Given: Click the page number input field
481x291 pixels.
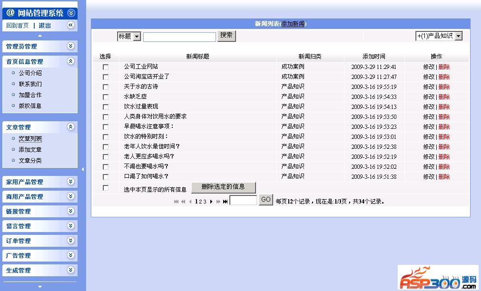Looking at the screenshot, I should coord(243,200).
